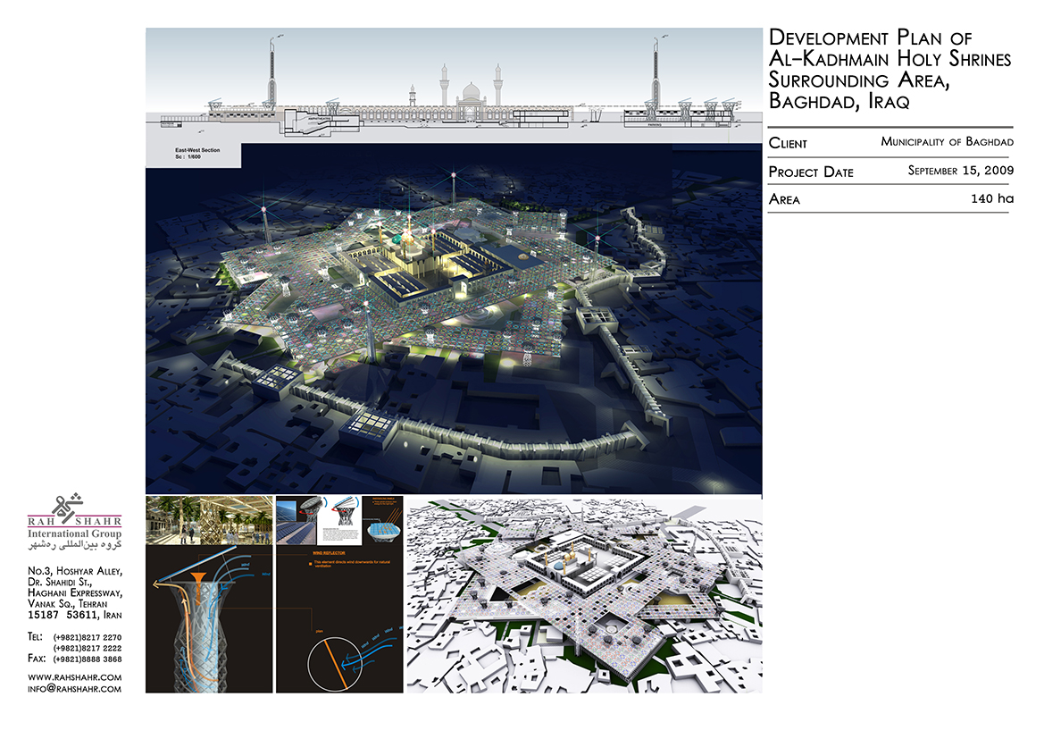Click telephone number (+9821)8217 2270
The width and height of the screenshot is (1044, 739).
point(88,637)
